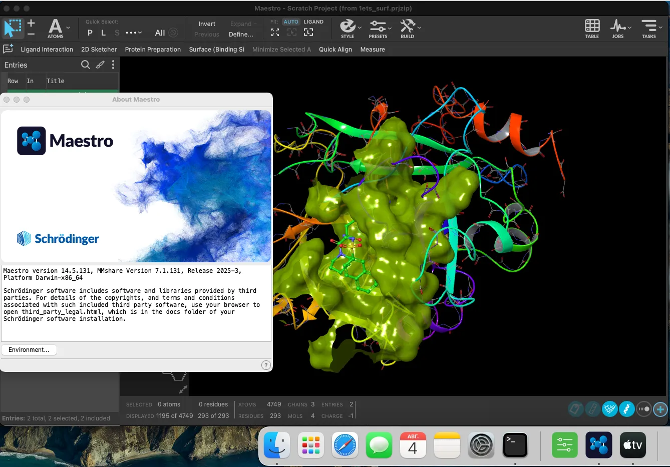
Task: Click the version information text box
Action: click(136, 303)
